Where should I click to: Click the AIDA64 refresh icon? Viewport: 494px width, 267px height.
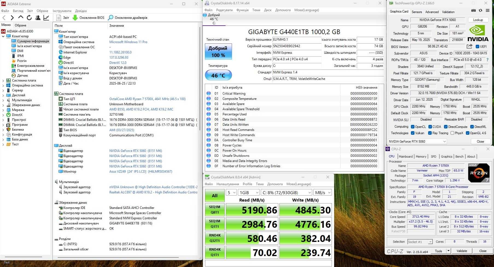(29, 18)
